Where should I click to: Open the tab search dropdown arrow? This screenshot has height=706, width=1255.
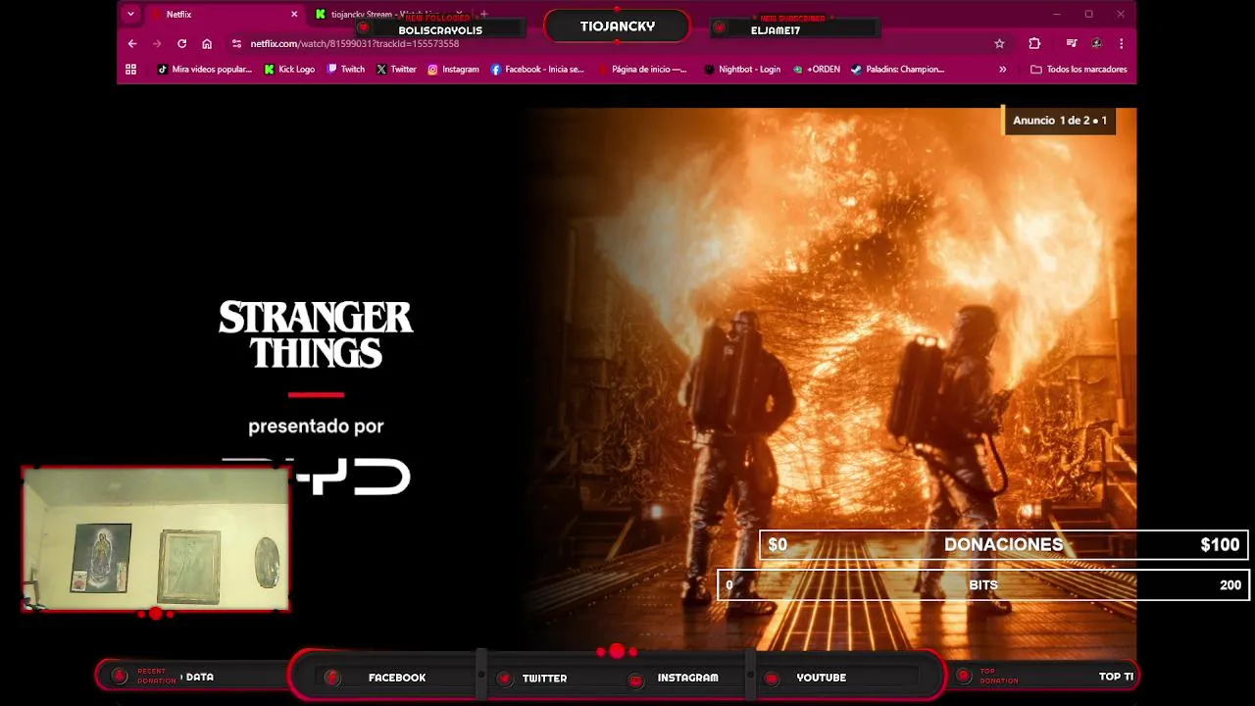[x=130, y=15]
